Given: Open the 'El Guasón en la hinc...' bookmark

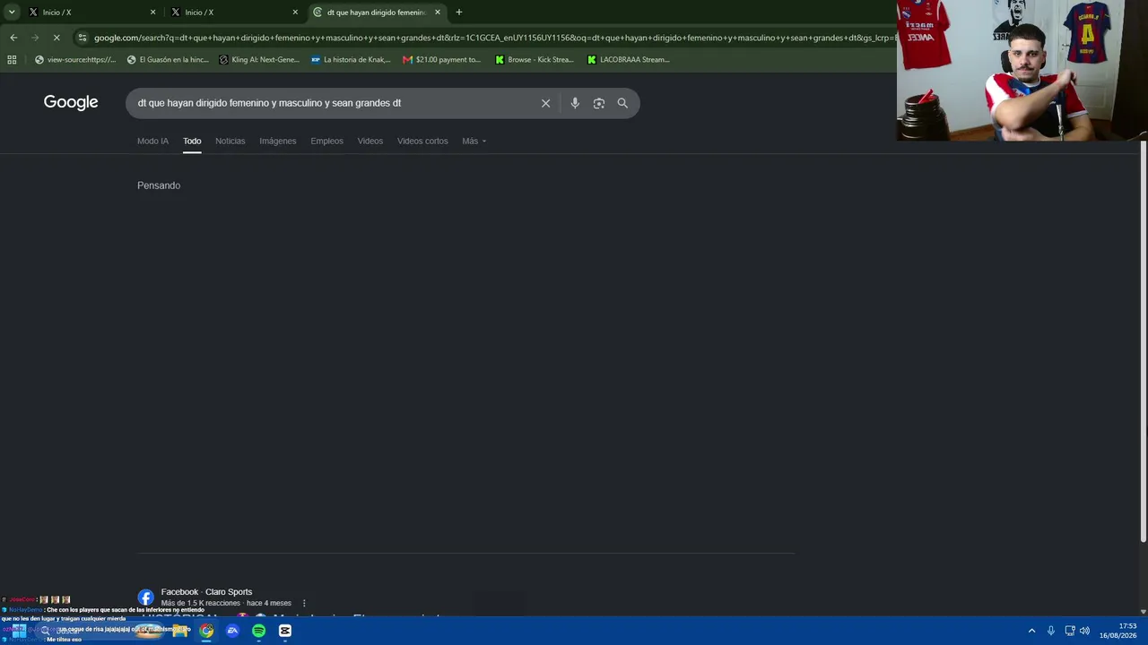Looking at the screenshot, I should (x=168, y=60).
